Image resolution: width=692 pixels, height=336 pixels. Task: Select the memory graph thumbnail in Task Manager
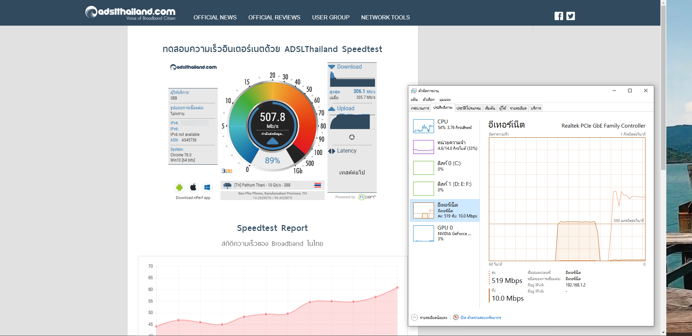(423, 147)
